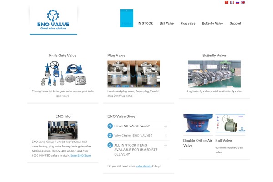The image size is (273, 182).
Task: Expand 'ALL IN STOCK ITEMS' plus icon
Action: pos(166,146)
